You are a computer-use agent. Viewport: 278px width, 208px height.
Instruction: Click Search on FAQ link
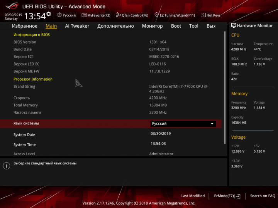tap(263, 196)
